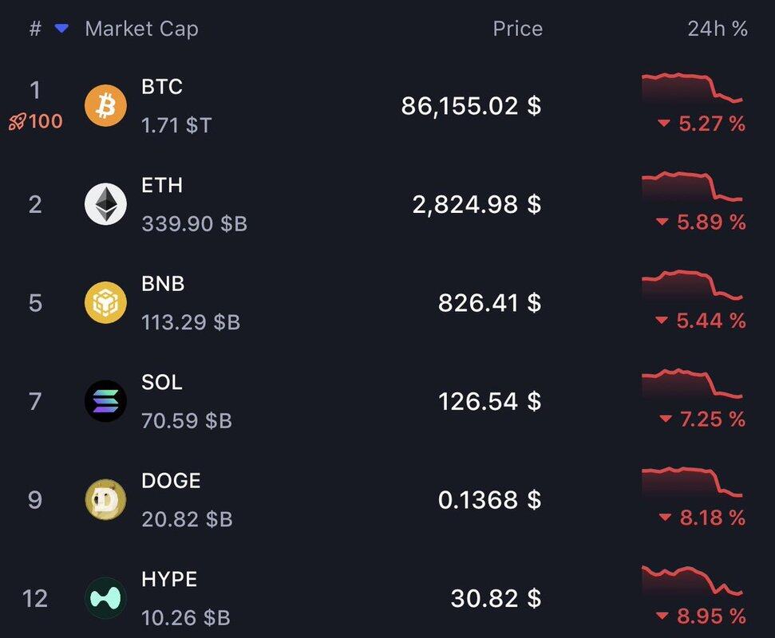Click the SOL price 126.54 $

[x=489, y=401]
